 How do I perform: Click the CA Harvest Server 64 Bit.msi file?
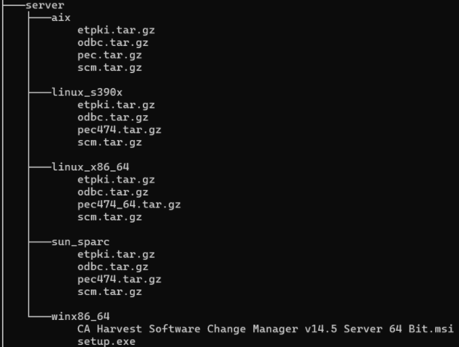tap(265, 329)
